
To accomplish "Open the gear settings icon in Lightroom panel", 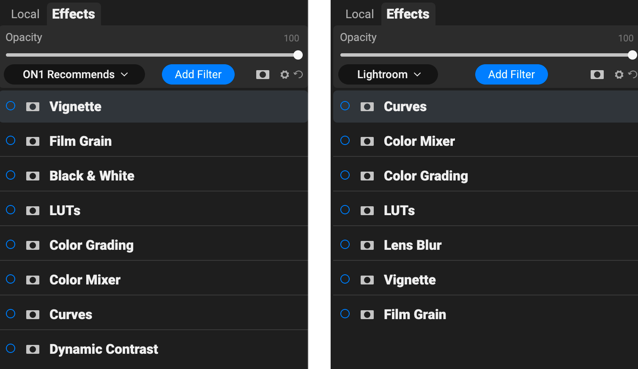I will pyautogui.click(x=619, y=75).
